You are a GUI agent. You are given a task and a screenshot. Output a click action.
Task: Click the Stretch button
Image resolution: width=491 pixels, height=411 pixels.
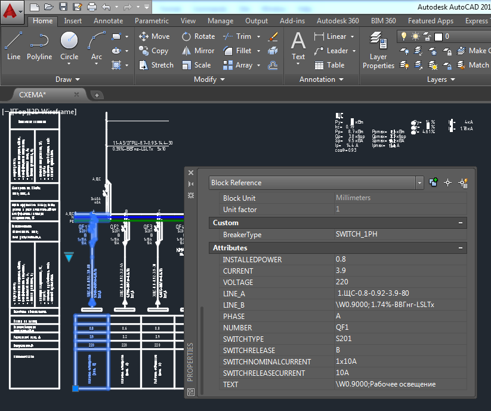click(156, 65)
